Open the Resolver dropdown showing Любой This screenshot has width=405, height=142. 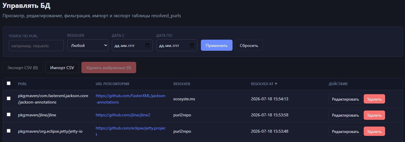tap(88, 45)
